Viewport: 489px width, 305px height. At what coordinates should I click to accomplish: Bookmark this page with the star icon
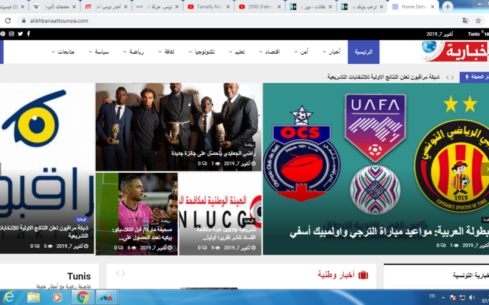(x=478, y=20)
